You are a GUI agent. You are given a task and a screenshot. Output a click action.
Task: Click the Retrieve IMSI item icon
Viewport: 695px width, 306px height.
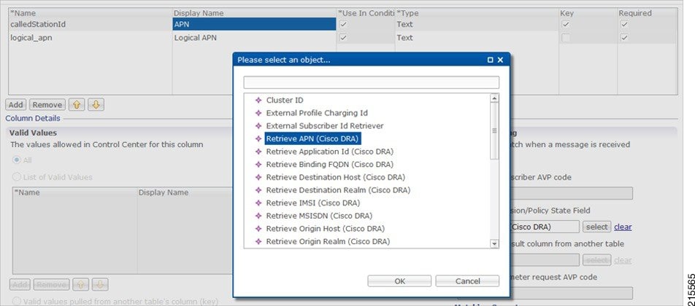click(x=259, y=203)
